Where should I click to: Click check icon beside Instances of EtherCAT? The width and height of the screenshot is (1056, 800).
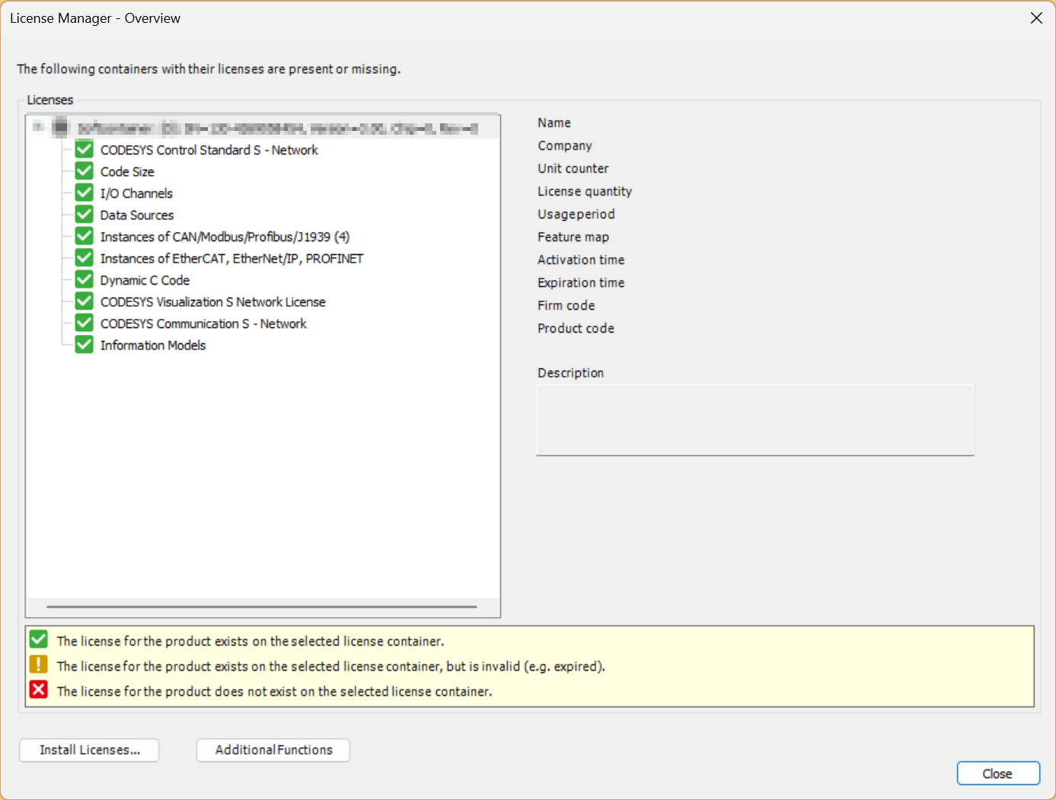[x=85, y=258]
